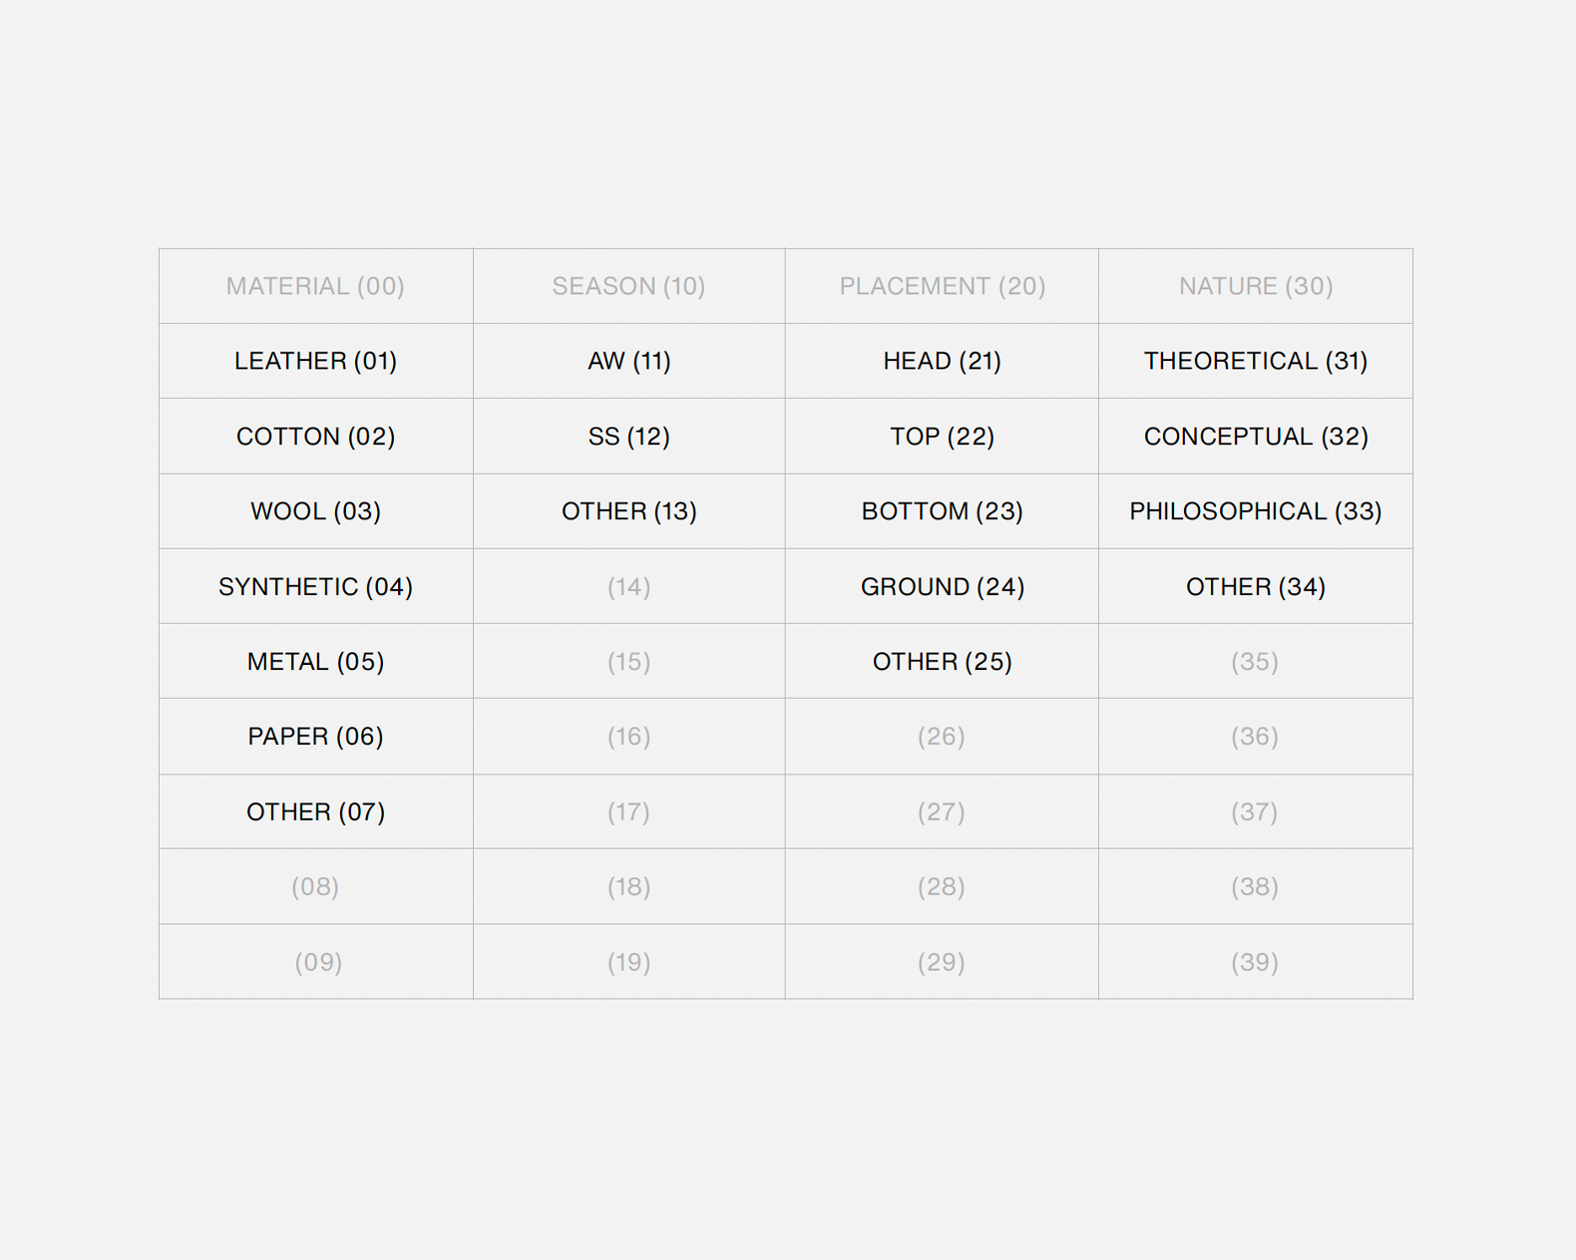Select the AW (11) season
Viewport: 1576px width, 1260px height.
[x=628, y=361]
